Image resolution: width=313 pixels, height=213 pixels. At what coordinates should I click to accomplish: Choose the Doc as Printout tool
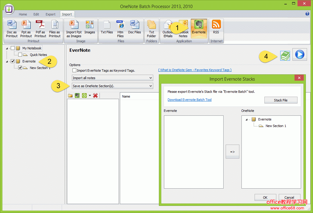(x=12, y=28)
